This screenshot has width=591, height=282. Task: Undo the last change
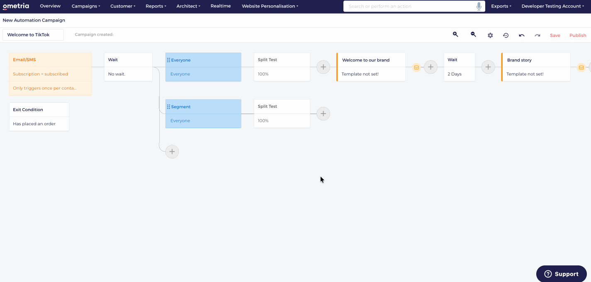(522, 35)
